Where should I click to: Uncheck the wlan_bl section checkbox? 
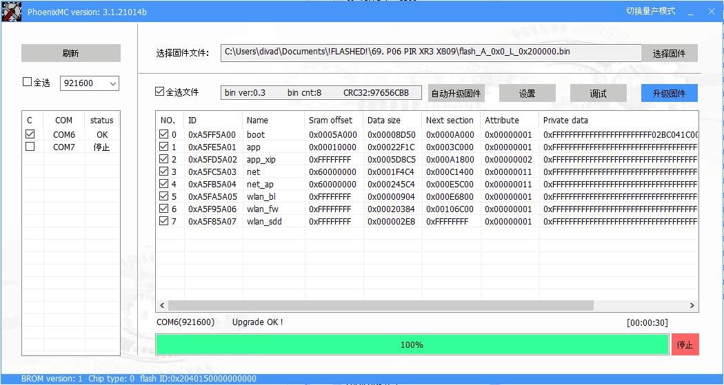coord(163,196)
